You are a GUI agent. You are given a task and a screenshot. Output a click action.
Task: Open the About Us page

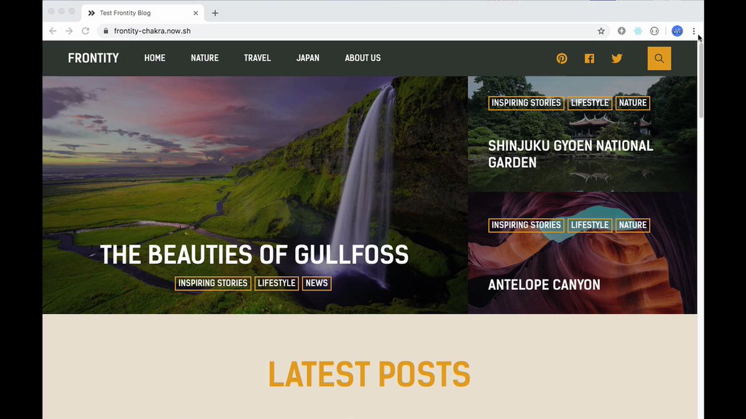(x=362, y=58)
